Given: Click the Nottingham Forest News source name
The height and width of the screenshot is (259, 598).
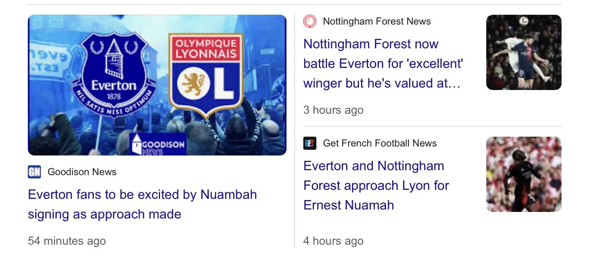Looking at the screenshot, I should click(x=377, y=21).
